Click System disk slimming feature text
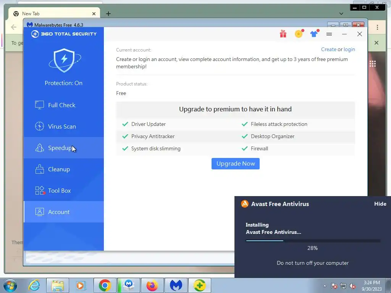 pos(156,148)
